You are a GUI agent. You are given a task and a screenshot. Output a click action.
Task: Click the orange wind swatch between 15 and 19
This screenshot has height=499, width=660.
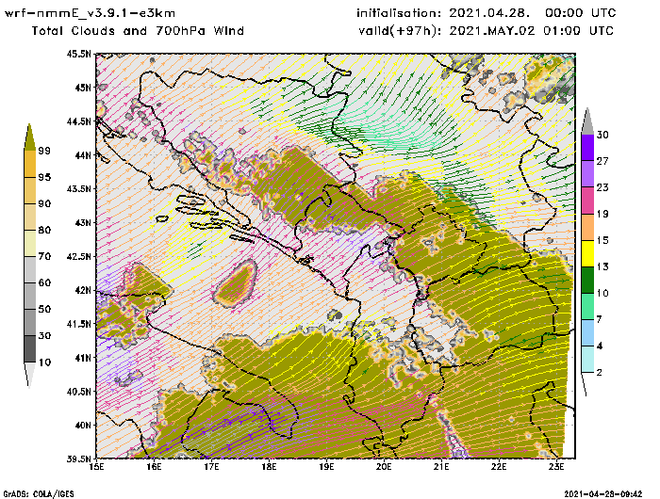point(587,227)
